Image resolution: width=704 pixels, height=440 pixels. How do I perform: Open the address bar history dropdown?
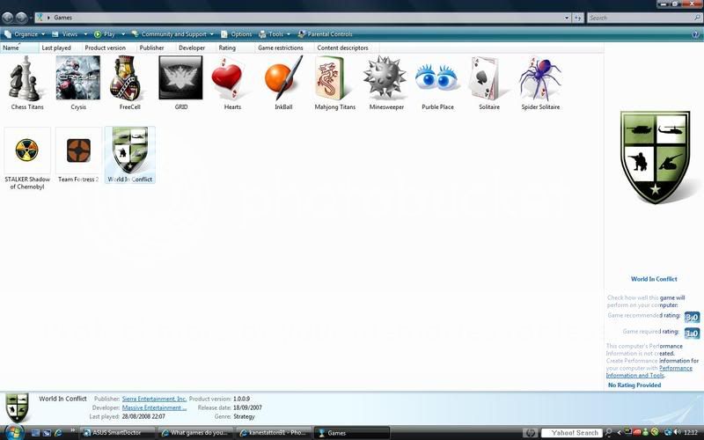pos(567,18)
